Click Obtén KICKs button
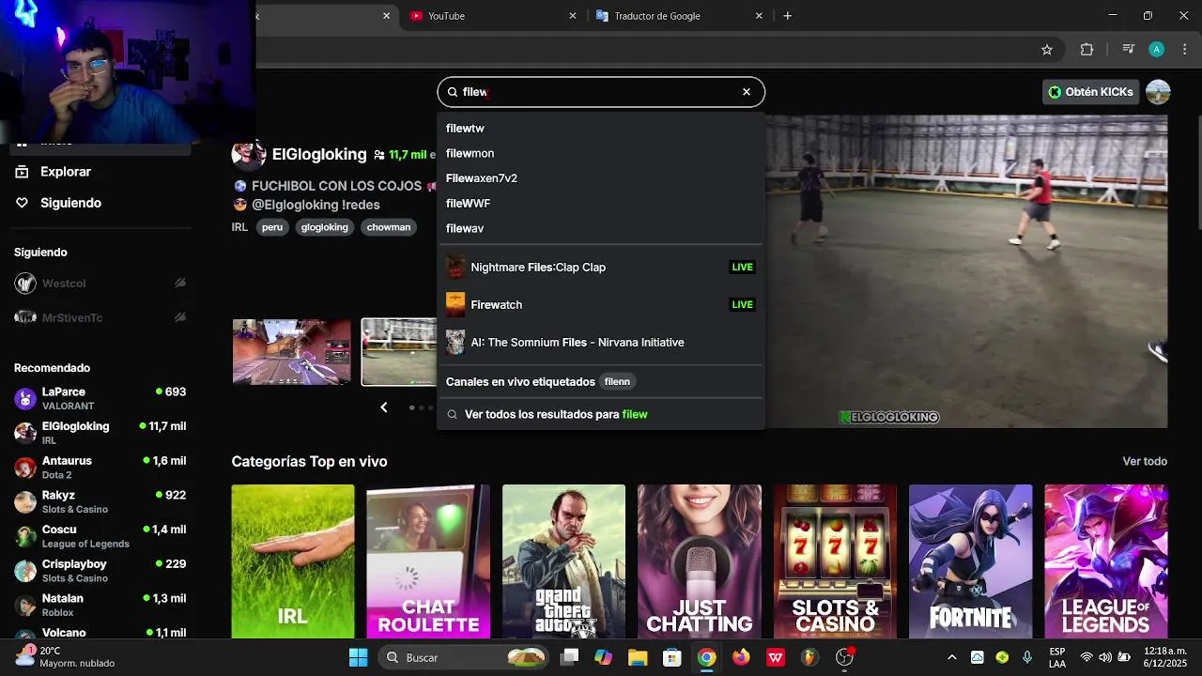The height and width of the screenshot is (676, 1202). [1090, 92]
